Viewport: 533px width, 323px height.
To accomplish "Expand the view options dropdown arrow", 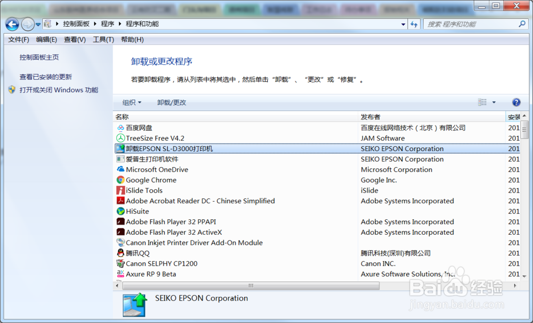I will (494, 102).
